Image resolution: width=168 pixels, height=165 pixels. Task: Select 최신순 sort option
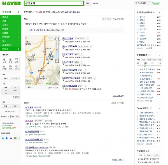(x=15, y=78)
